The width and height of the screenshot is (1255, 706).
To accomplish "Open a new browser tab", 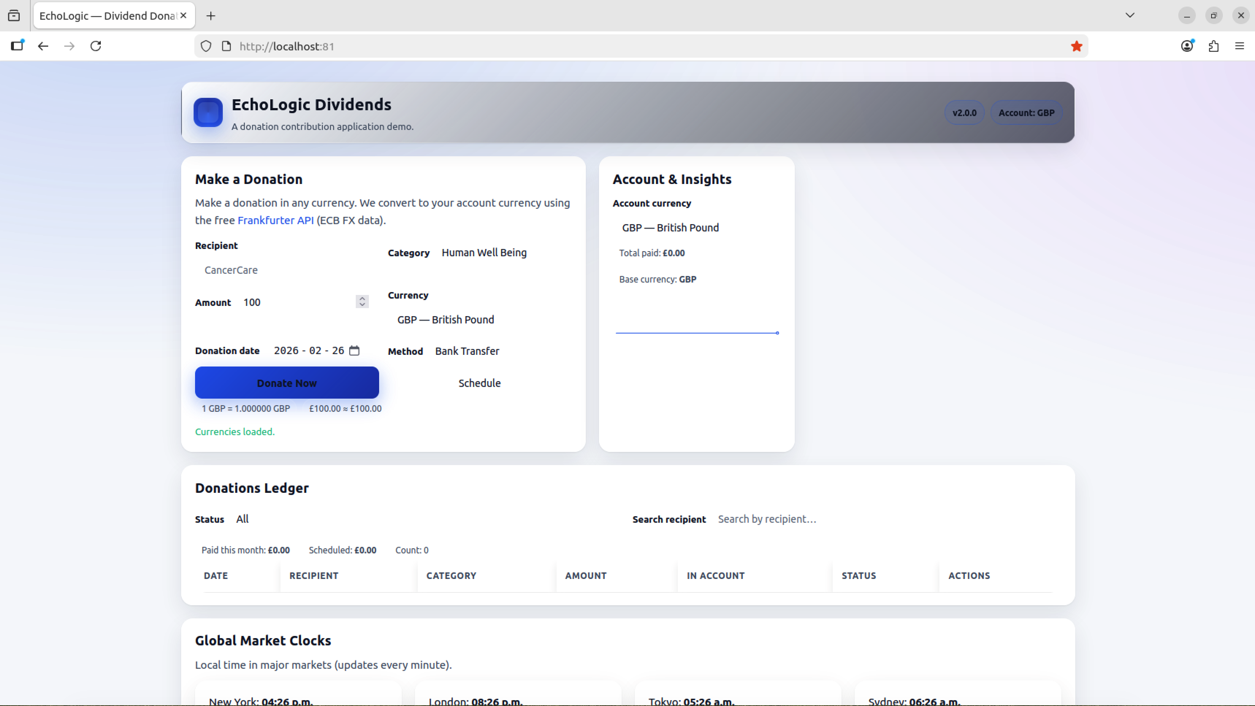I will tap(210, 16).
